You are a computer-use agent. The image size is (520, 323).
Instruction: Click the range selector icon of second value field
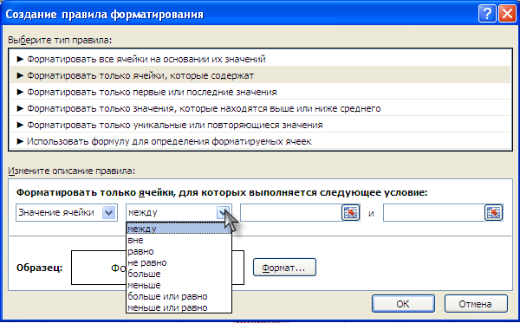tap(493, 213)
